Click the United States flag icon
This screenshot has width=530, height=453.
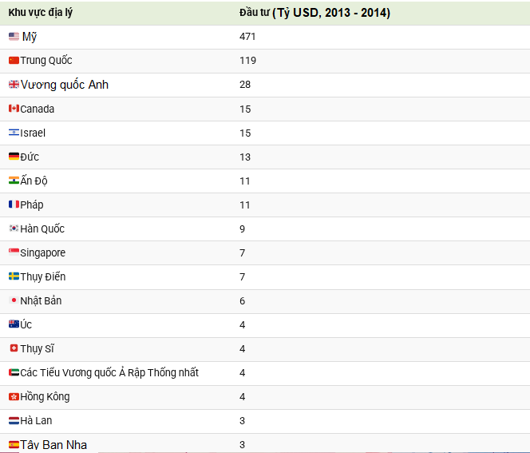click(14, 36)
